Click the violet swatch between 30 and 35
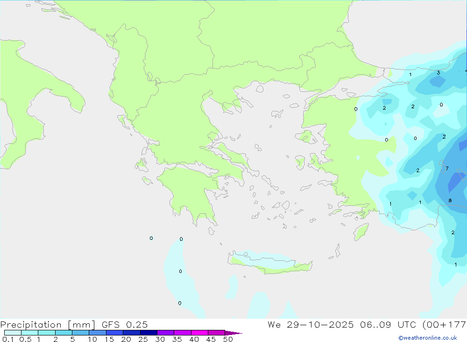This screenshot has height=342, width=467. pyautogui.click(x=165, y=333)
